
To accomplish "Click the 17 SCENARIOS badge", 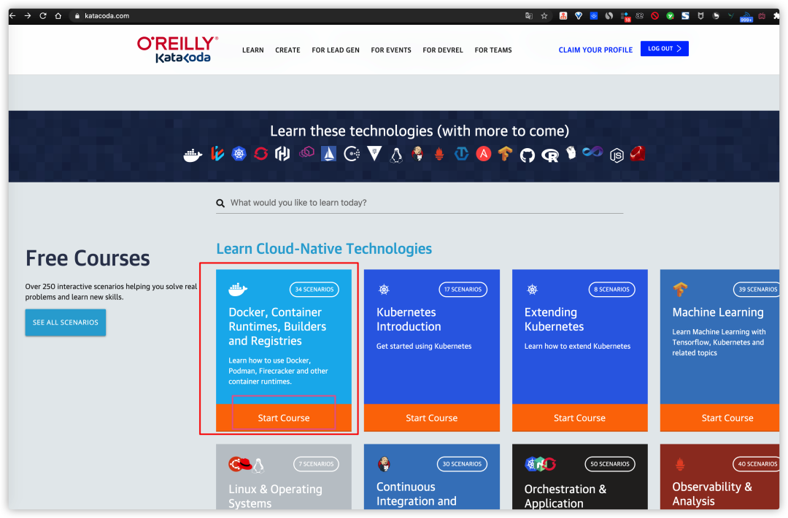I will (x=463, y=290).
